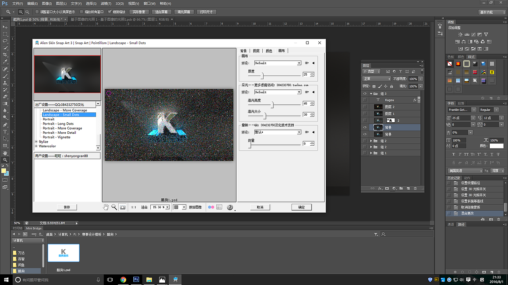Select the Gradient tool
Screen dimensions: 508x285
click(6, 104)
